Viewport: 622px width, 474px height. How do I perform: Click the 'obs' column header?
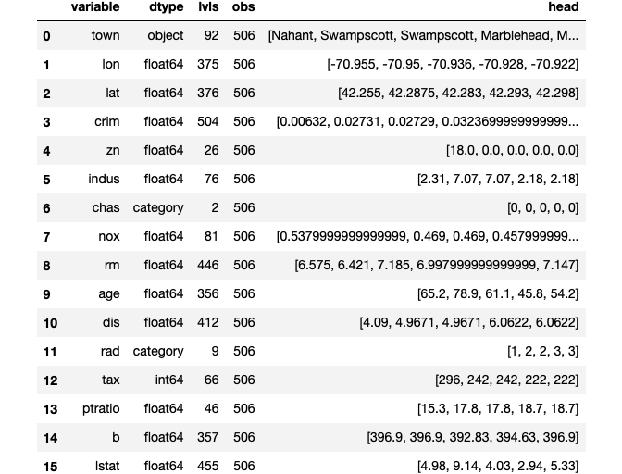point(243,7)
